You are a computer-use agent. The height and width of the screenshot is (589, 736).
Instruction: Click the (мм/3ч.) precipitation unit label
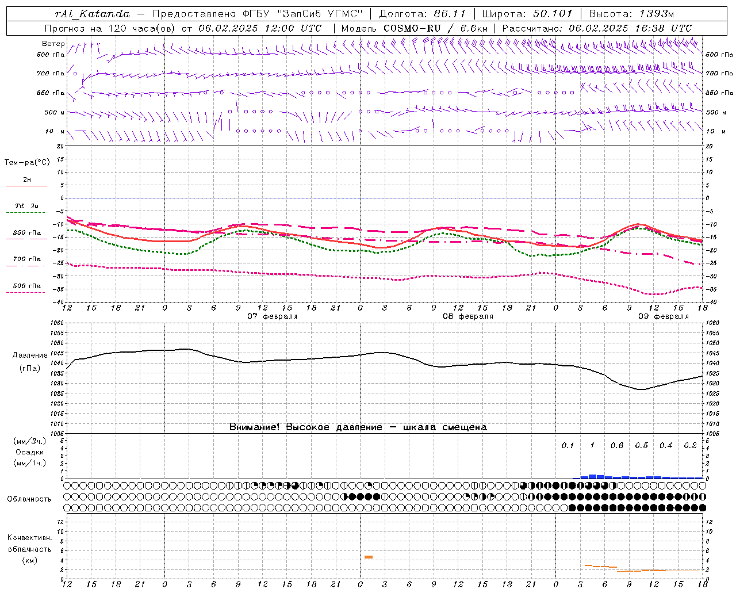[30, 441]
